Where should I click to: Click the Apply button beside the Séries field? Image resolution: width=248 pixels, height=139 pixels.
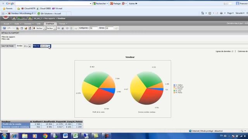click(x=117, y=28)
